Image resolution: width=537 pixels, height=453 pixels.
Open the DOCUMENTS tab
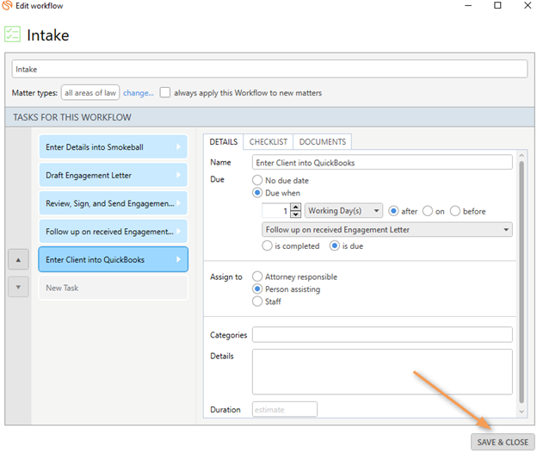tap(322, 142)
